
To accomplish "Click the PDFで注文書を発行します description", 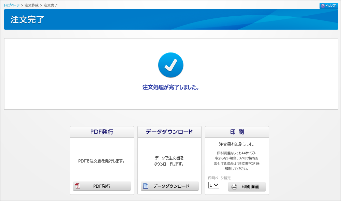I will 102,161.
